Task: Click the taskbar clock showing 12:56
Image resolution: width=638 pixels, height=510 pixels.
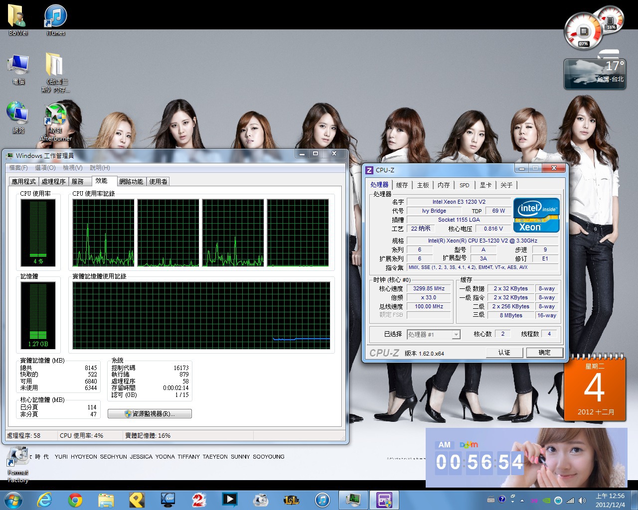Action: pos(610,500)
